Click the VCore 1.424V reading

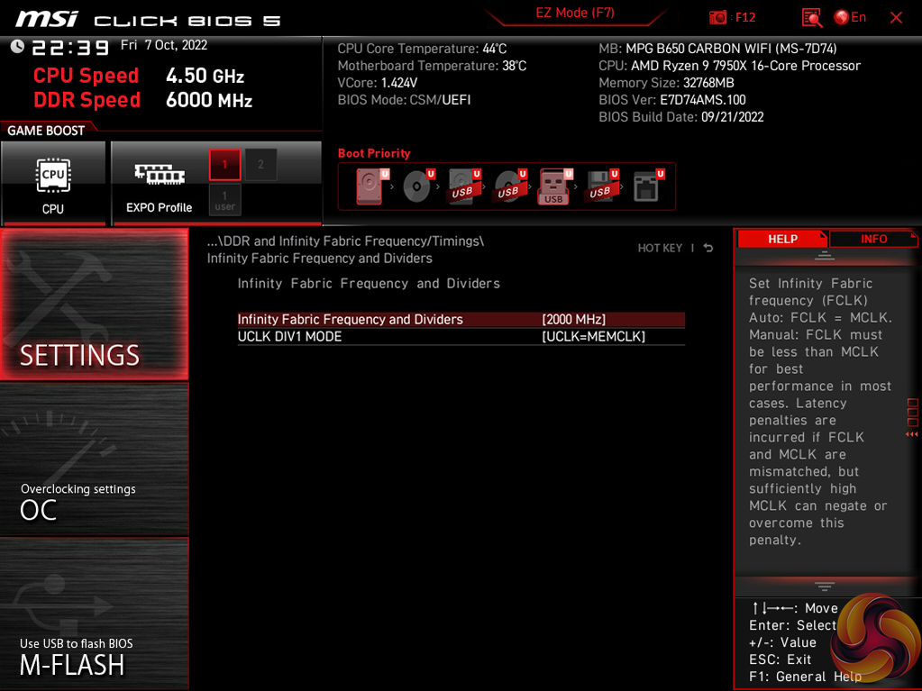tap(378, 83)
